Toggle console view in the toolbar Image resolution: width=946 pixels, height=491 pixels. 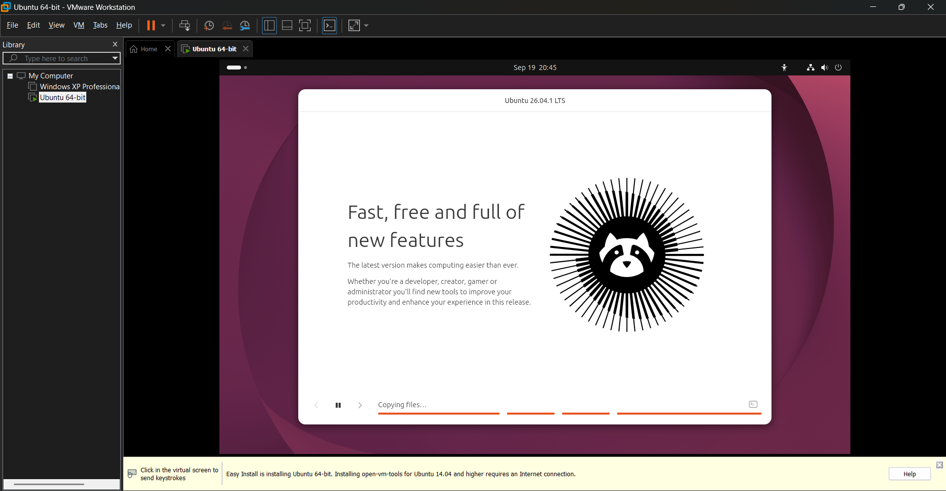click(x=329, y=26)
